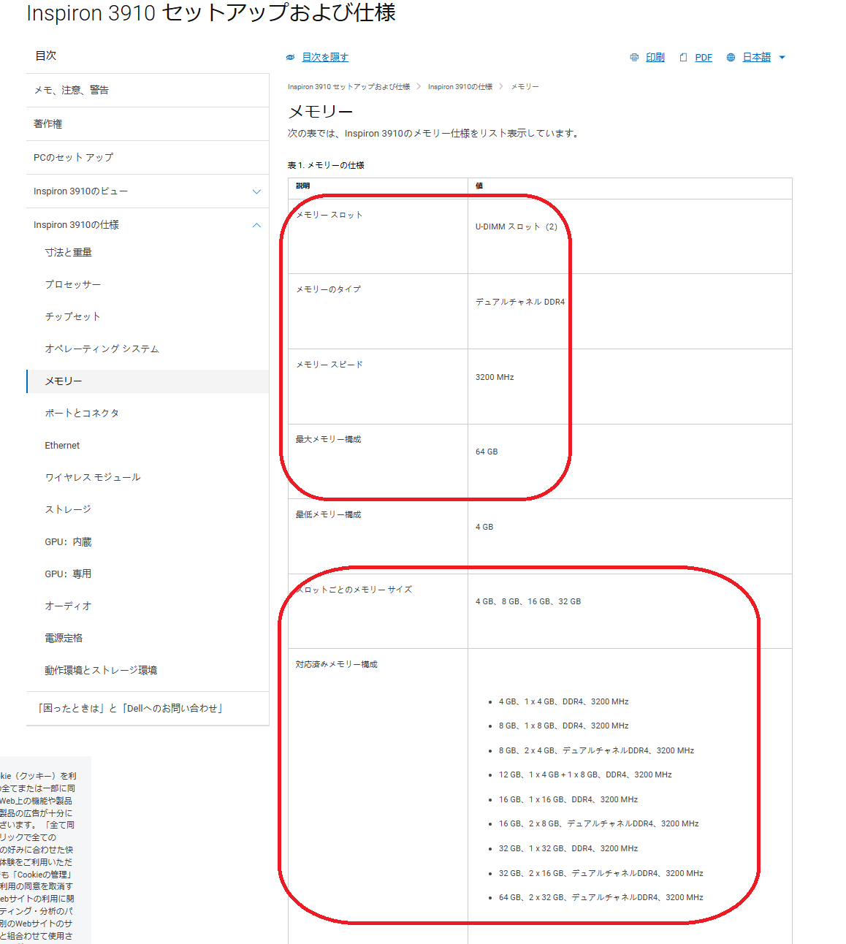846x944 pixels.
Task: Click the 8 GB、2 x 4 GB configuration entry
Action: point(597,750)
